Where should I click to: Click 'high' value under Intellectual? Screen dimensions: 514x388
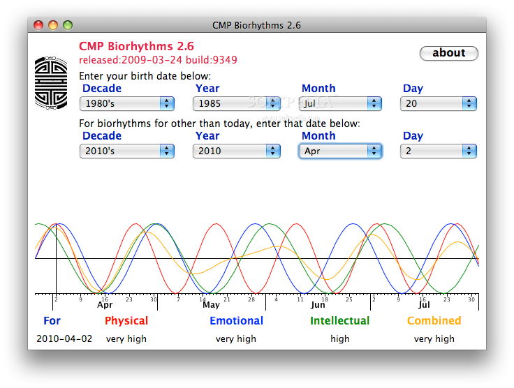[339, 339]
